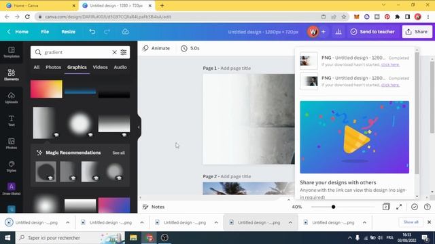This screenshot has height=244, width=435.
Task: Open the grid view pages icon
Action: [386, 207]
